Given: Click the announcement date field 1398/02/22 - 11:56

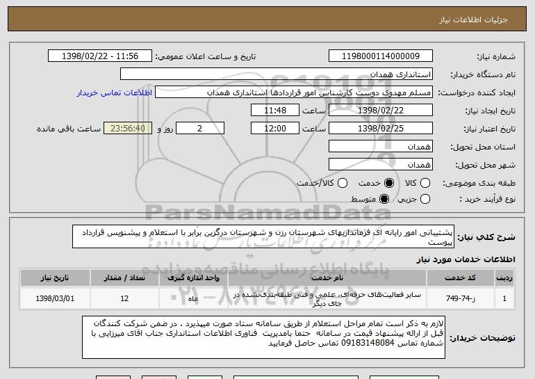Looking at the screenshot, I should [100, 56].
